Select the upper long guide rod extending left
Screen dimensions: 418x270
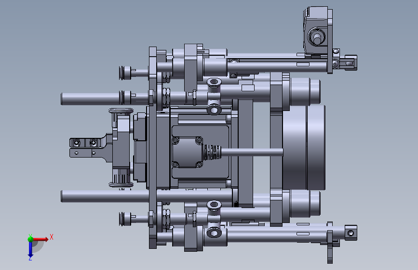(91, 99)
